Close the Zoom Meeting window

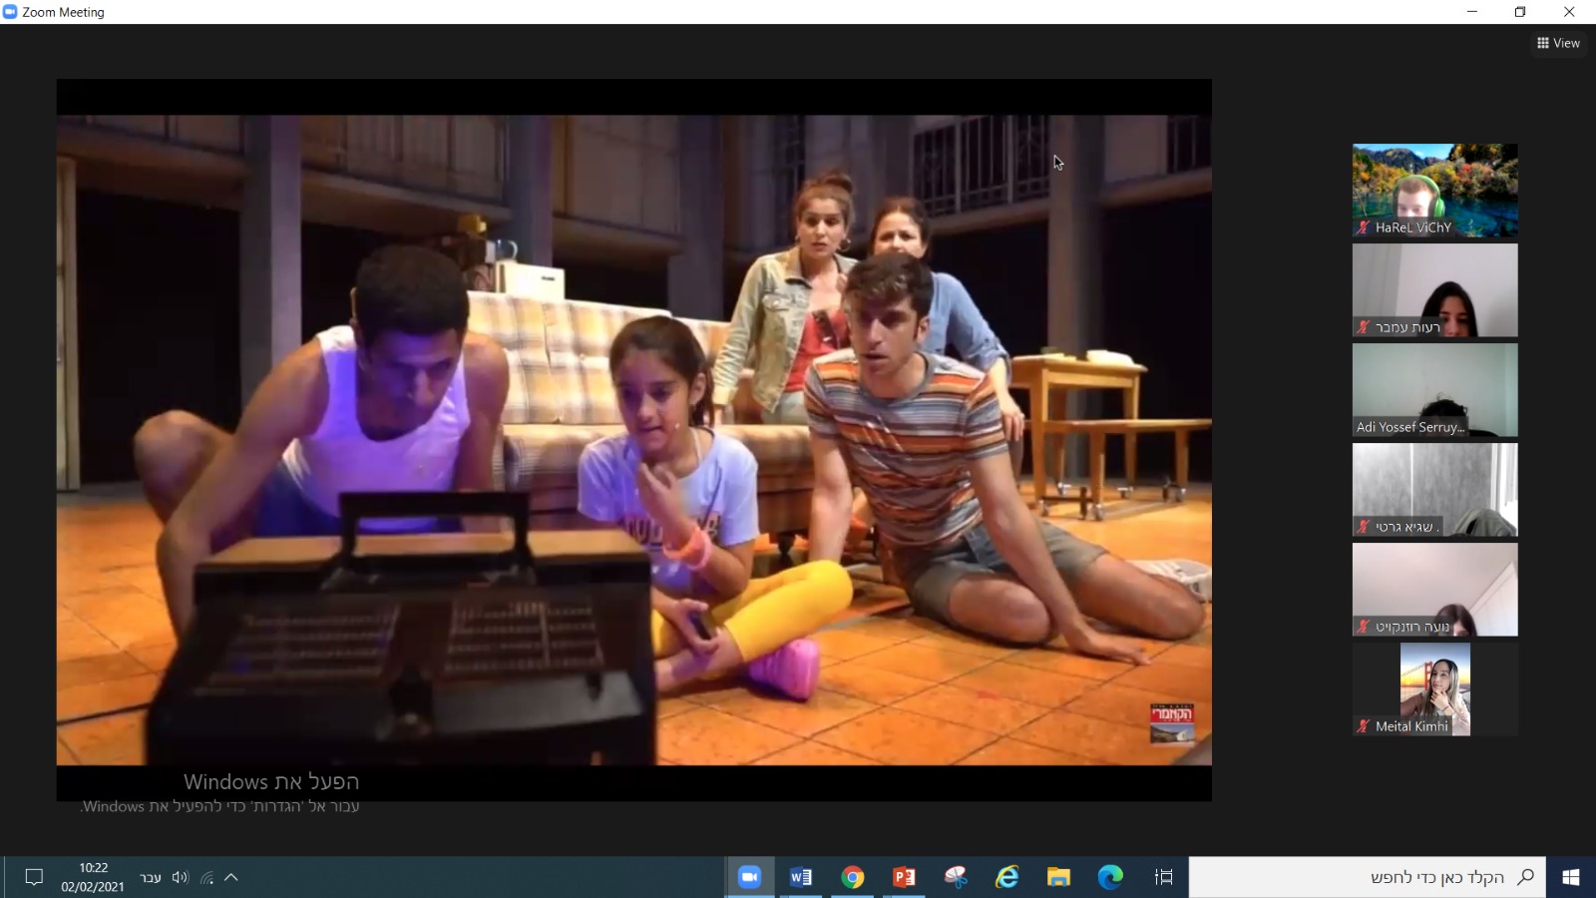[x=1569, y=12]
